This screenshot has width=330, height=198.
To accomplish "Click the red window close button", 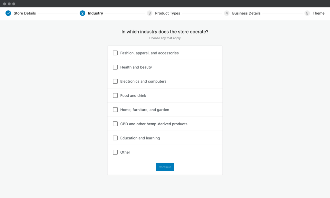I will (5, 4).
